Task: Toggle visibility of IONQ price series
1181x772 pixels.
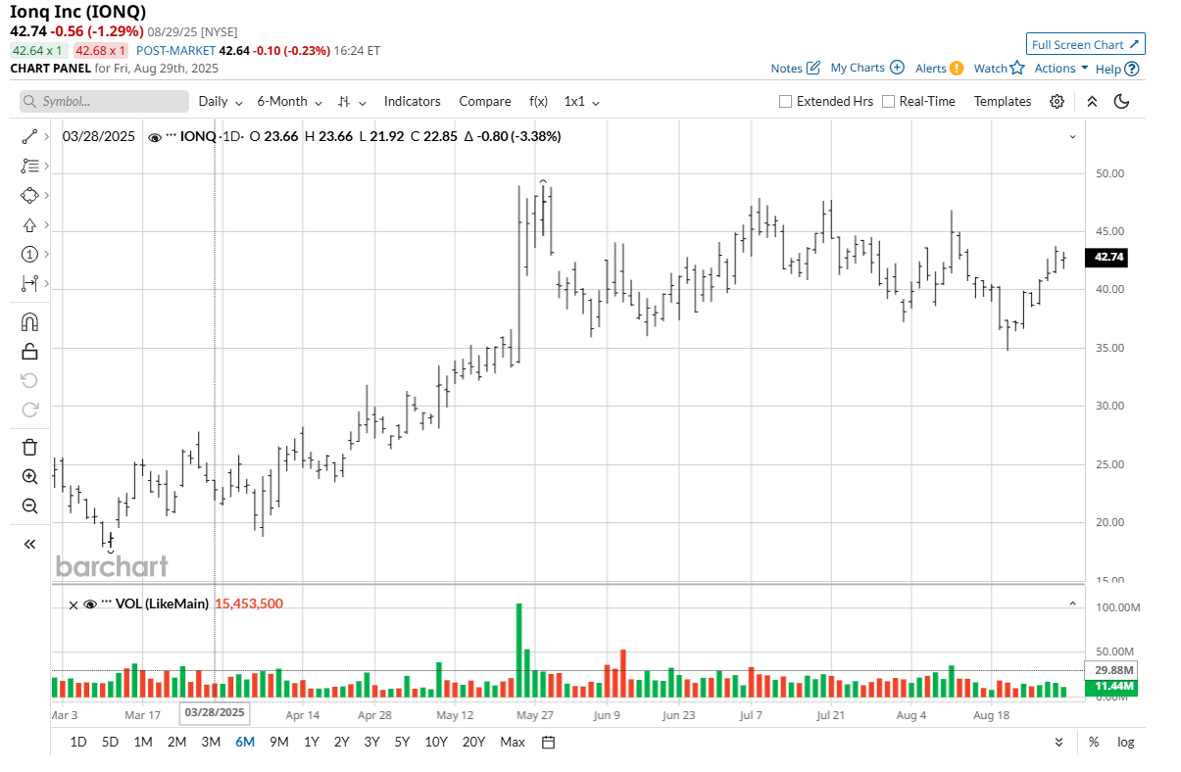Action: coord(154,137)
